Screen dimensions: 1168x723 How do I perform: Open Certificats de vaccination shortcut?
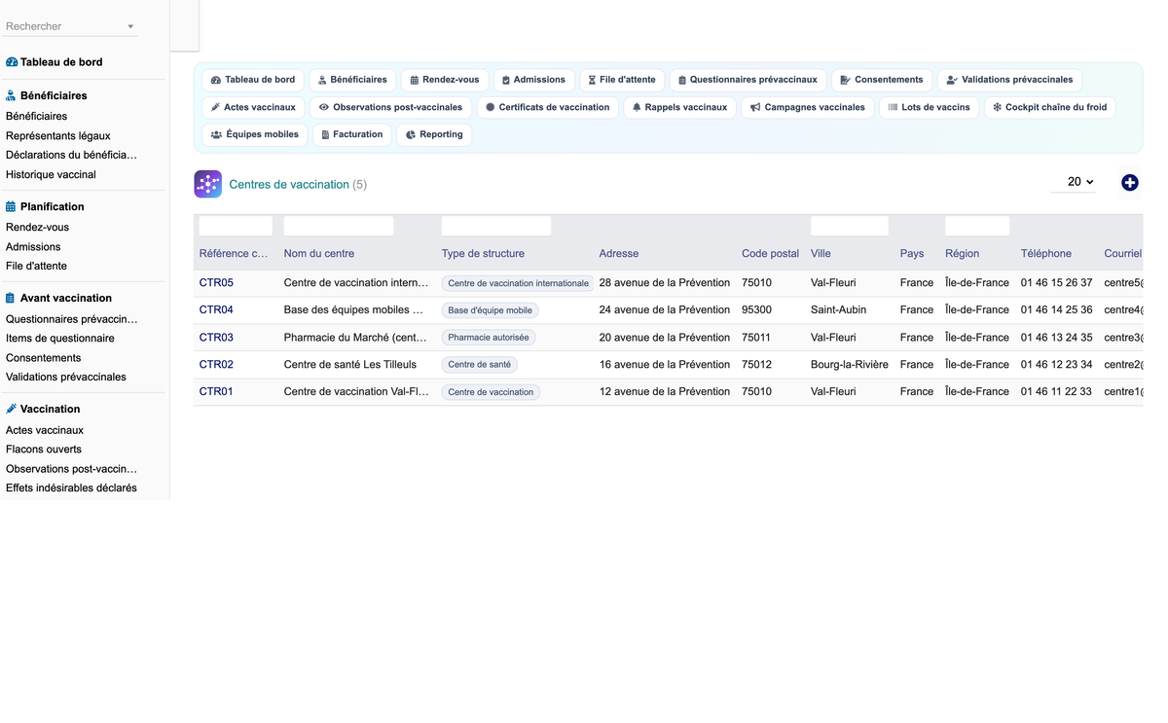click(x=548, y=107)
